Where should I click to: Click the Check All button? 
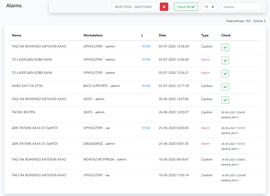click(186, 7)
